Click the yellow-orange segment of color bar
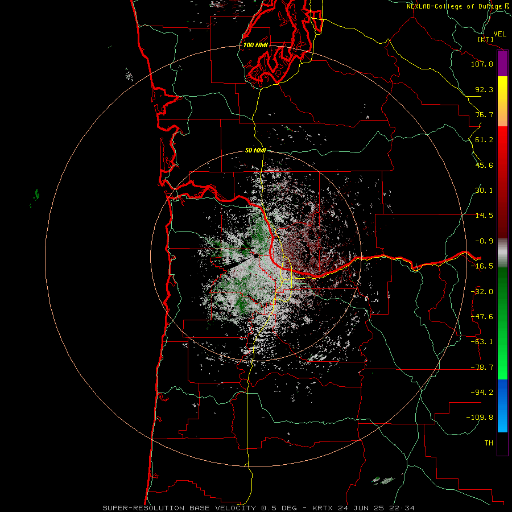This screenshot has width=512, height=512. pos(502,101)
